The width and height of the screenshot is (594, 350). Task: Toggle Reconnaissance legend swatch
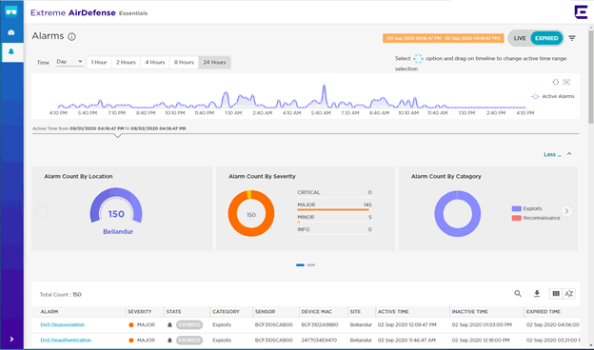click(x=516, y=218)
